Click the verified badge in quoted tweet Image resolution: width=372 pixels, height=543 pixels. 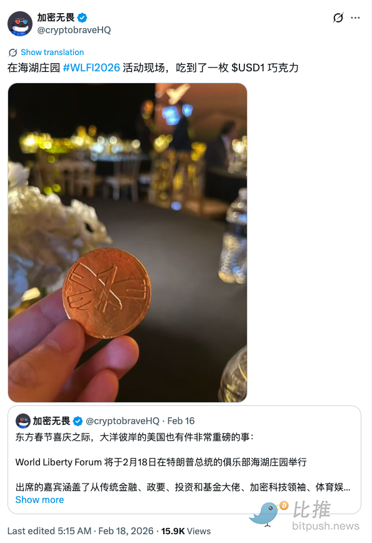coord(78,421)
